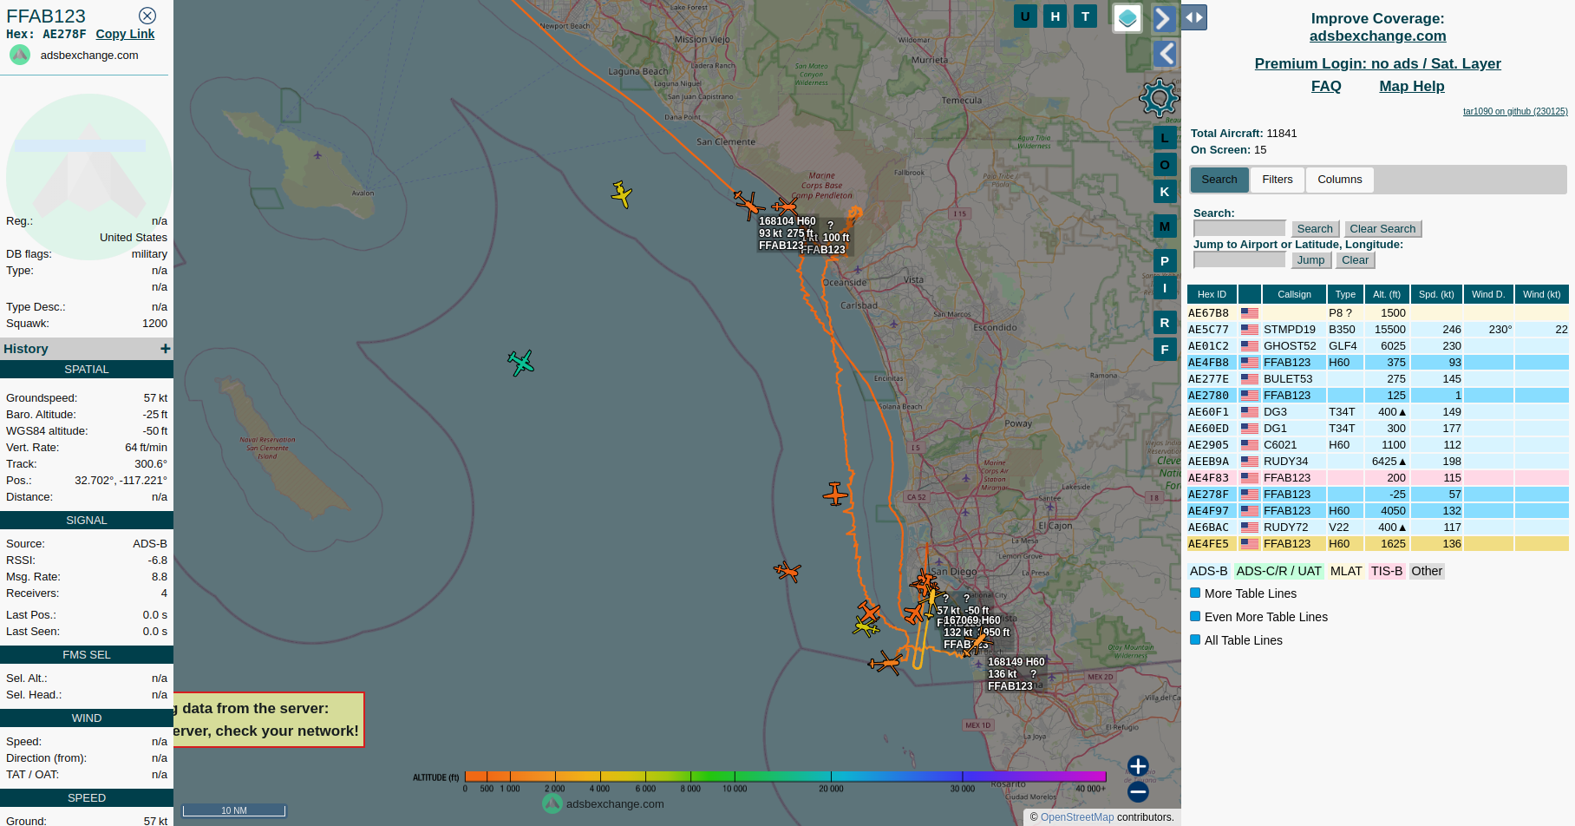Screen dimensions: 1575x826
Task: Select table row AE6BAC RUDY72
Action: click(1377, 528)
